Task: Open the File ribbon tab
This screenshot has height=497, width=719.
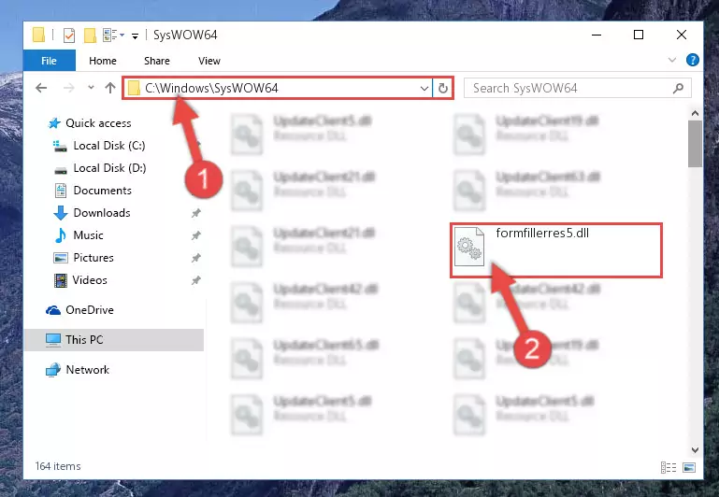Action: click(49, 61)
